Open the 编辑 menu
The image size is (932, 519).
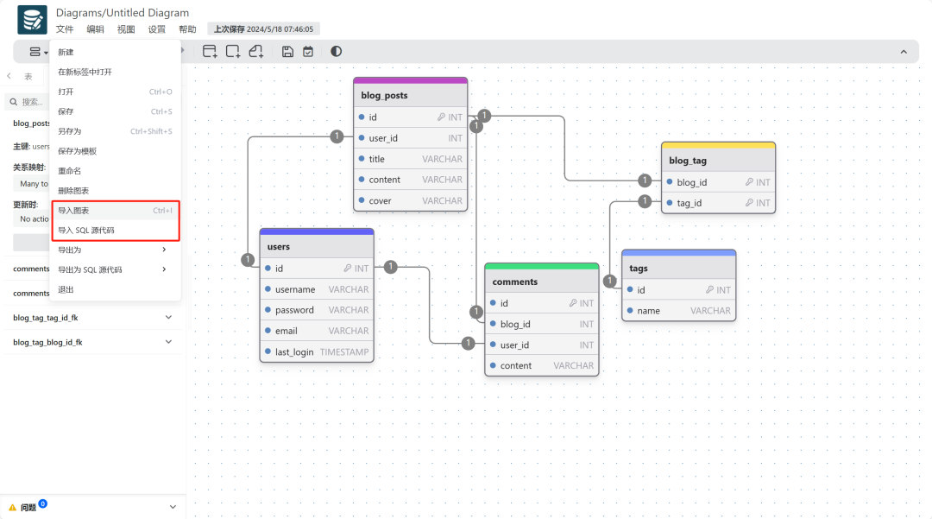click(x=95, y=29)
